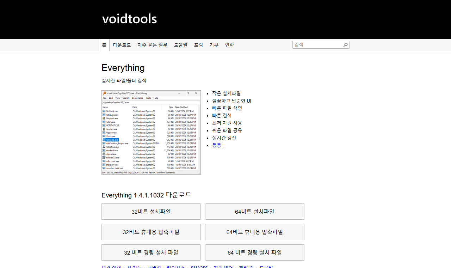Viewport: 451px width, 268px height.
Task: Open the 등등... more features link
Action: click(218, 145)
